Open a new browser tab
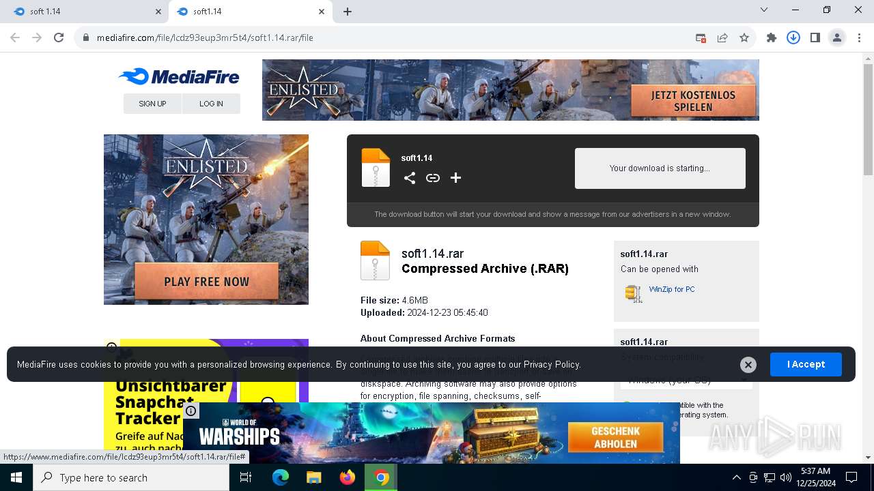The height and width of the screenshot is (491, 874). pyautogui.click(x=348, y=12)
